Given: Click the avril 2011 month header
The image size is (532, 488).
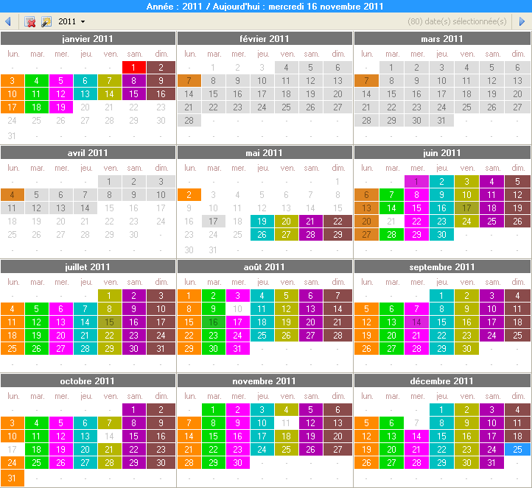Looking at the screenshot, I should (x=88, y=153).
